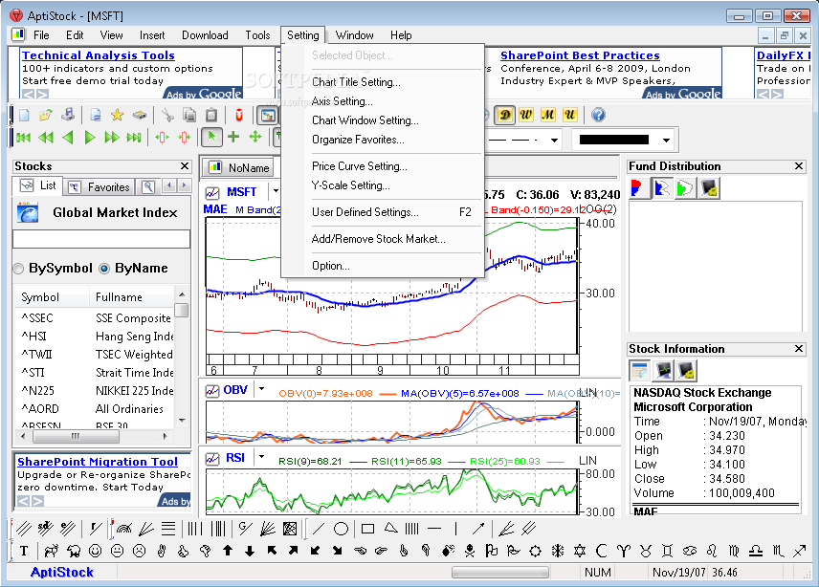Image resolution: width=819 pixels, height=587 pixels.
Task: Insert the skull and crossbones symbol
Action: pos(470,551)
